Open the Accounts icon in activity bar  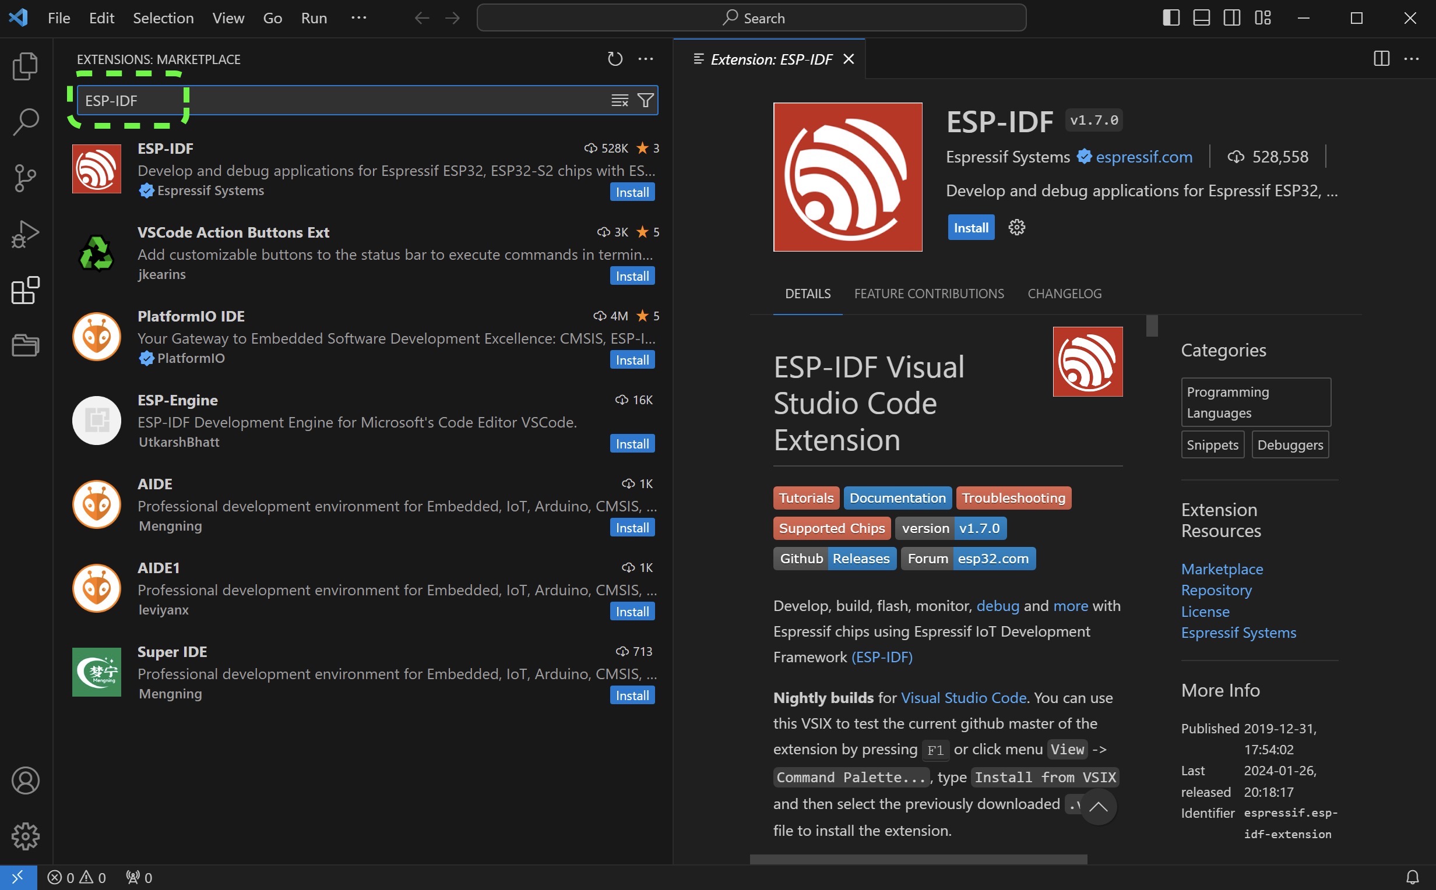point(25,780)
